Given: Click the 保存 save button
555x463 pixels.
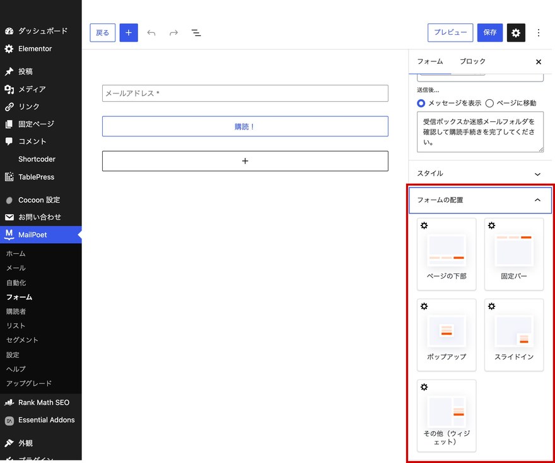Looking at the screenshot, I should (x=490, y=33).
